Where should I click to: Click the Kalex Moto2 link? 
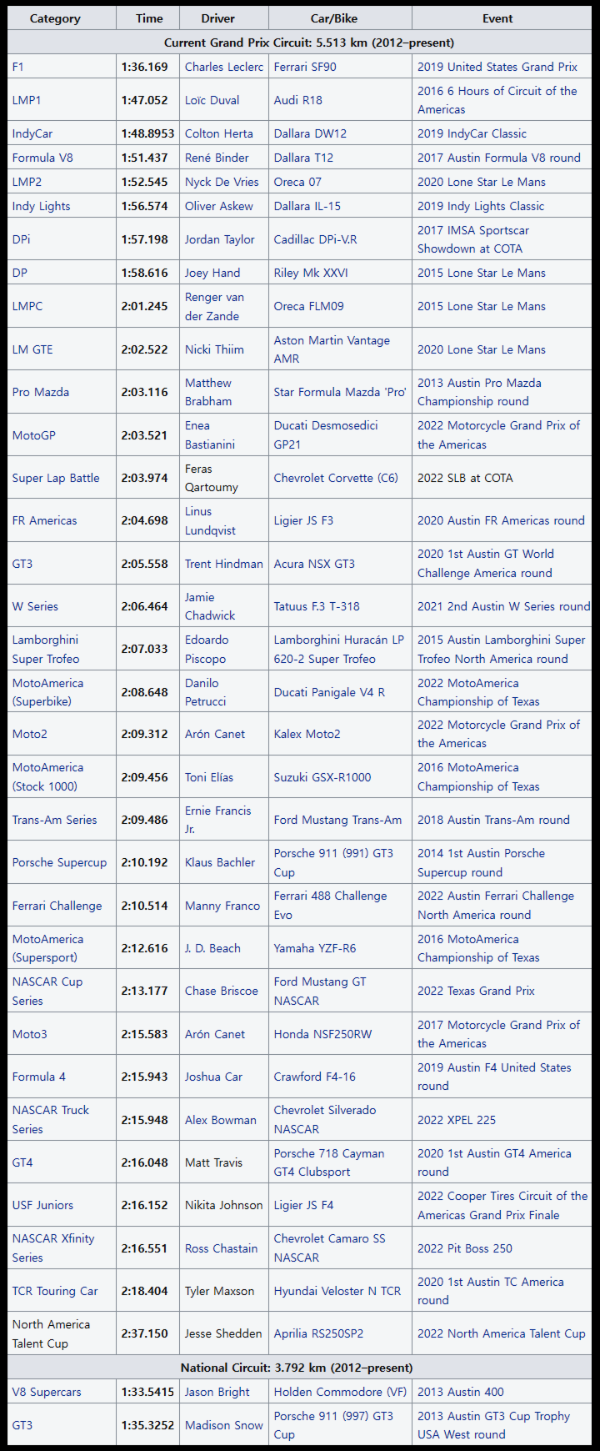308,734
